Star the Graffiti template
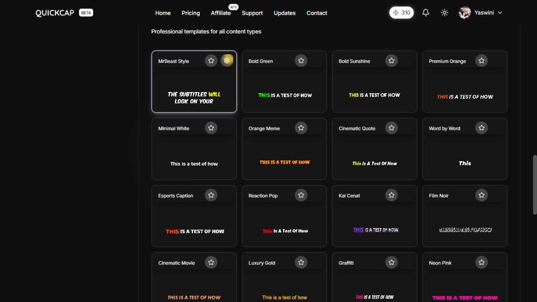This screenshot has height=302, width=537. tap(391, 262)
